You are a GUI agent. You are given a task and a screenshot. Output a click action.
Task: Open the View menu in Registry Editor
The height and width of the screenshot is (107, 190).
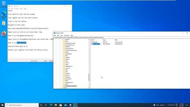[x=61, y=35]
